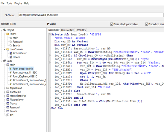This screenshot has width=164, height=132.
Task: Click the Main form icon
Action: tap(11, 38)
